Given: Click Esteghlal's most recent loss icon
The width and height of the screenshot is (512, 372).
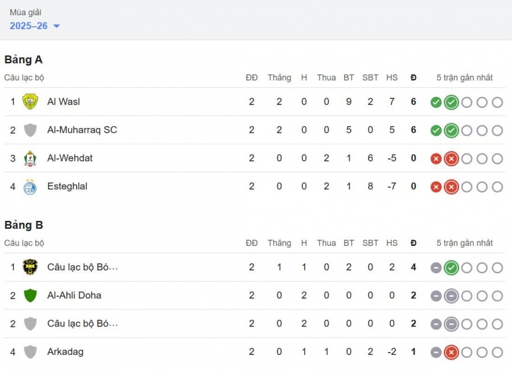Looking at the screenshot, I should click(x=451, y=187).
